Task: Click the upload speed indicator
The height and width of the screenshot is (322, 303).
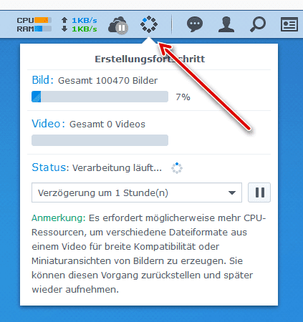Action: [x=79, y=21]
